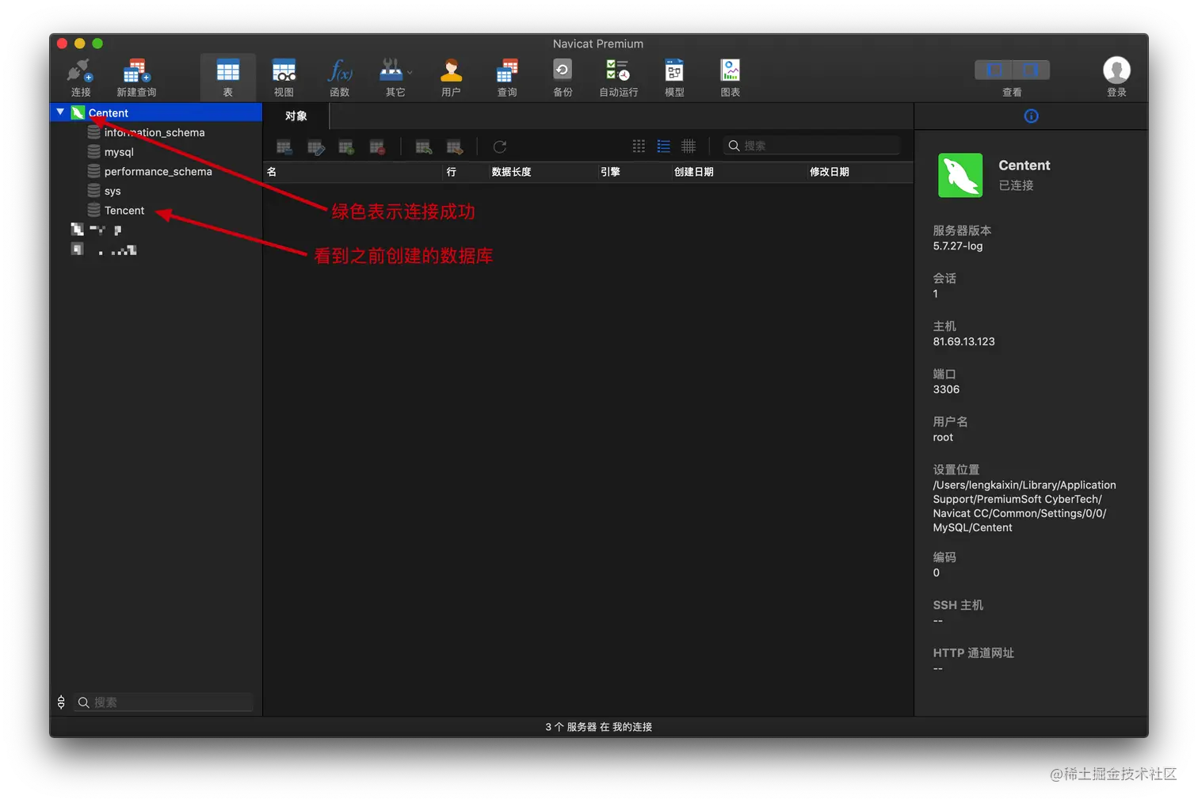Click the new table plus icon

click(346, 147)
